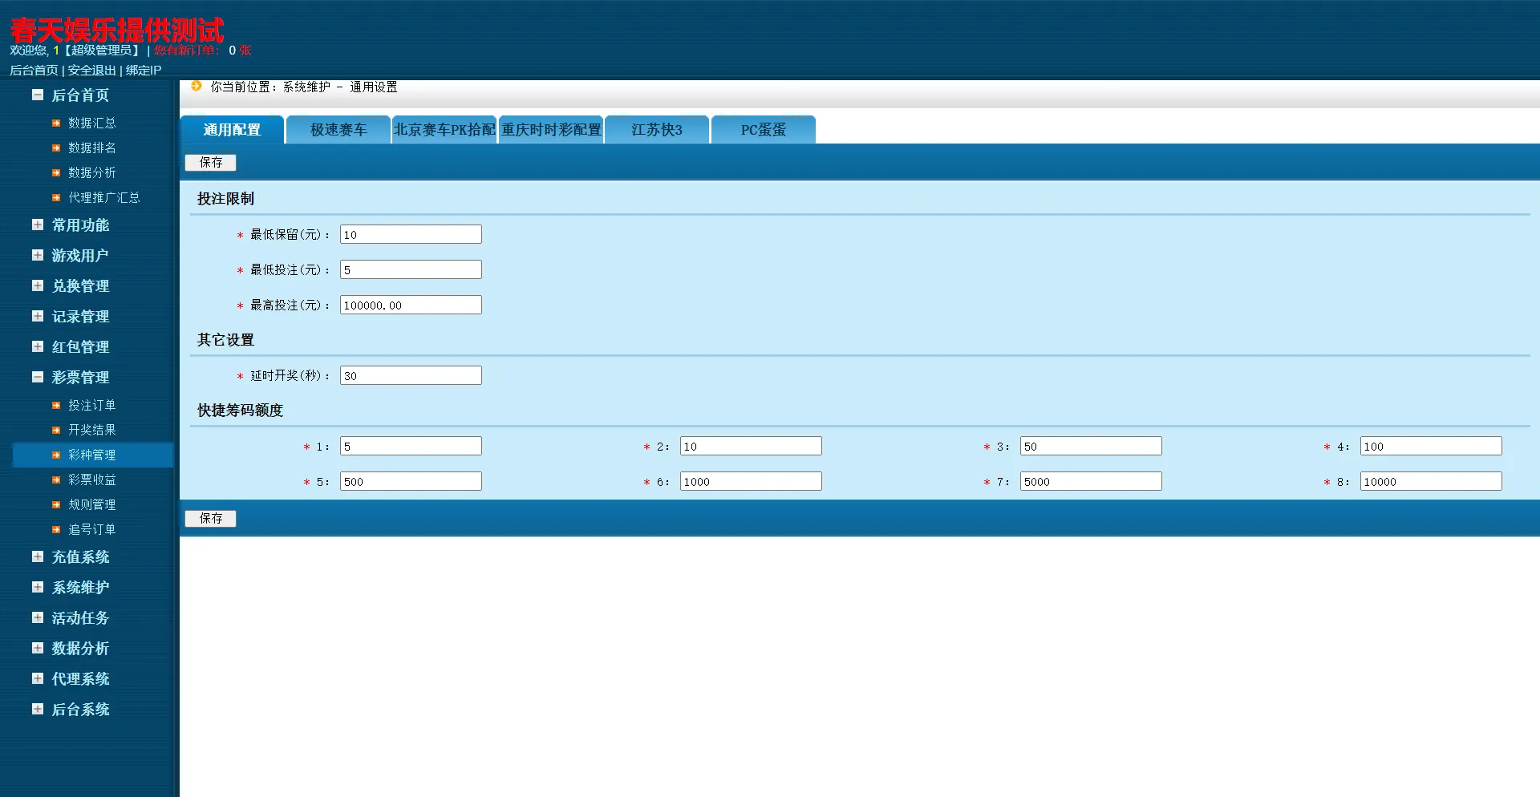Click the top 保存 button
Screen dimensions: 1540x797
pyautogui.click(x=211, y=162)
